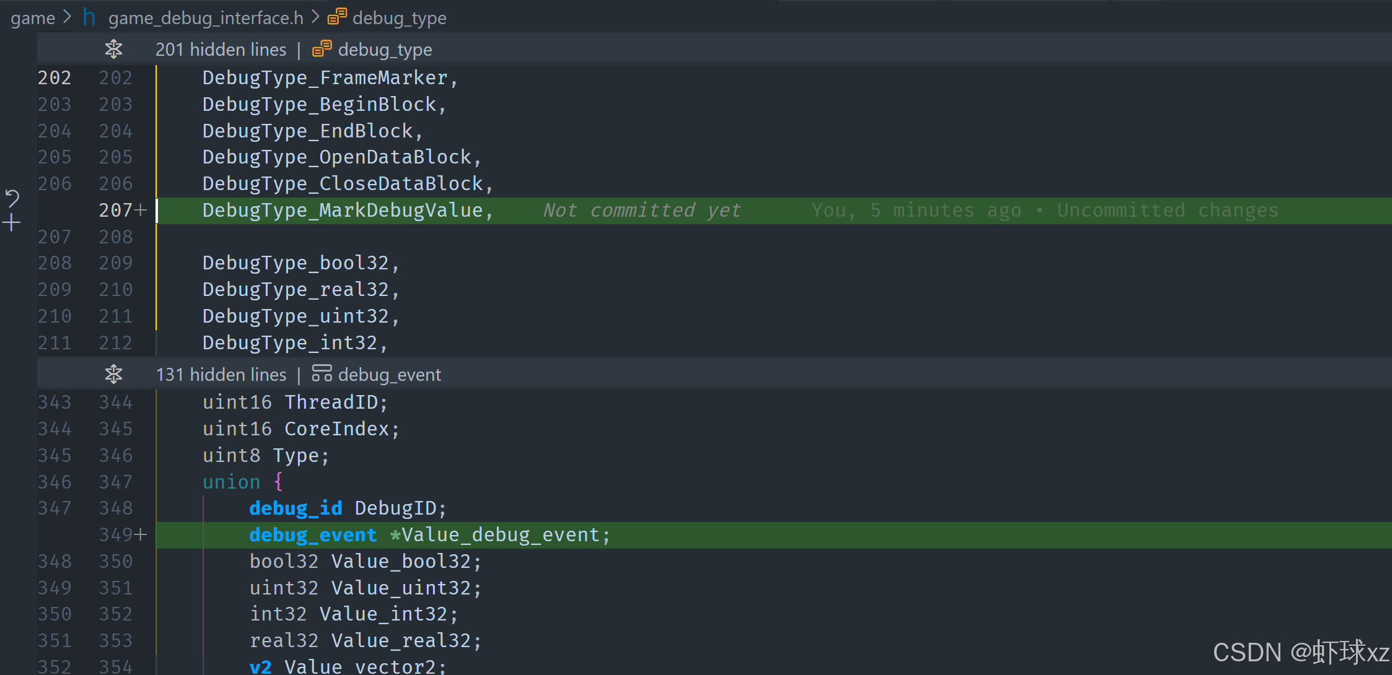Click the plus marker on line 349

click(x=141, y=534)
